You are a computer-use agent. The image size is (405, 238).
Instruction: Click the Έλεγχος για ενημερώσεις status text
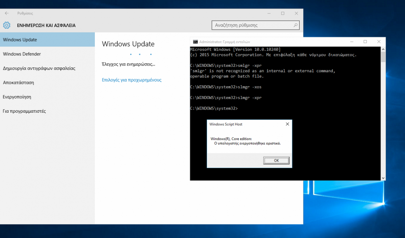(129, 64)
